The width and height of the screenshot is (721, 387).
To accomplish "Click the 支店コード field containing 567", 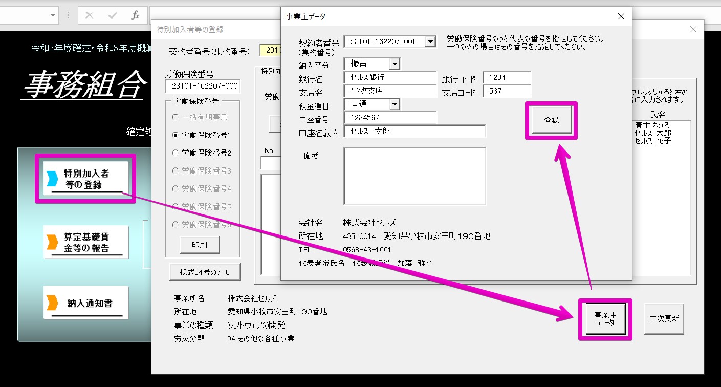I will 507,91.
